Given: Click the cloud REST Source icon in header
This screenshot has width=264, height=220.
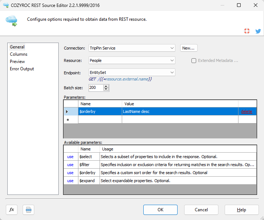Looking at the screenshot, I should (11, 21).
